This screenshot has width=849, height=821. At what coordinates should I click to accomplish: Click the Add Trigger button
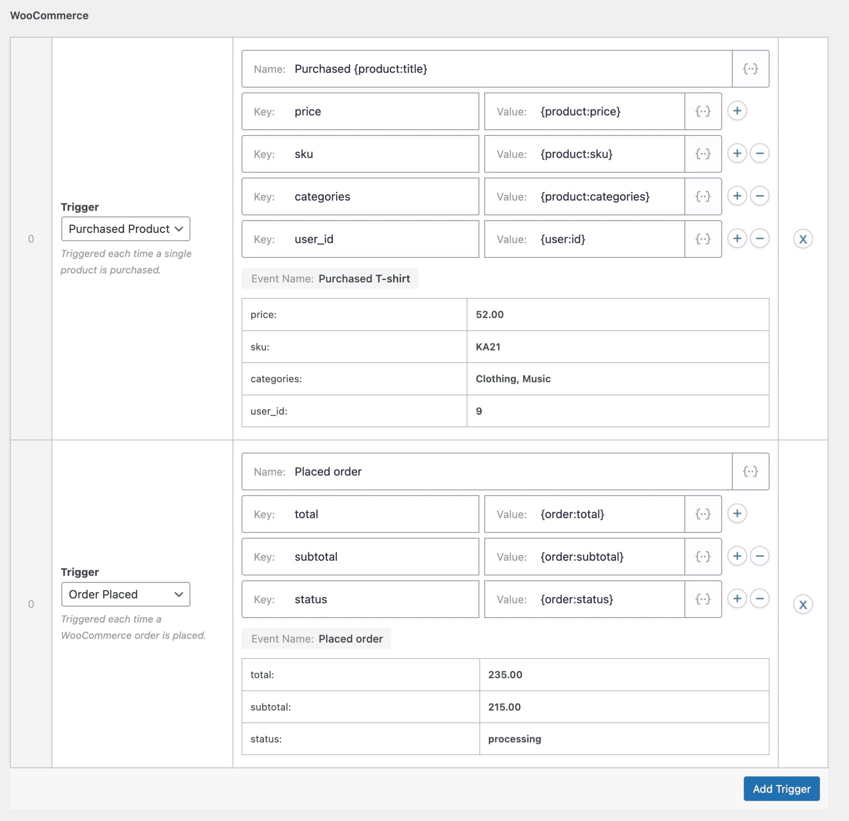pyautogui.click(x=781, y=789)
